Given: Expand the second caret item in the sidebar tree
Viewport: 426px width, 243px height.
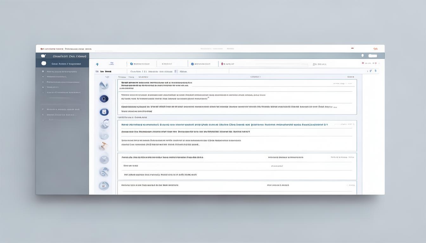Looking at the screenshot, I should click(43, 82).
